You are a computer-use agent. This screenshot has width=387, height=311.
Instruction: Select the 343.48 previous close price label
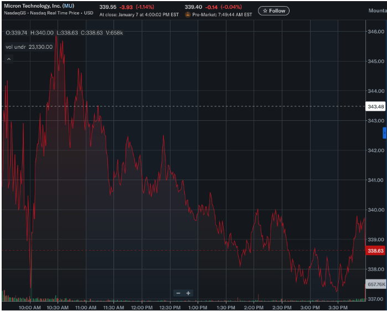(375, 106)
